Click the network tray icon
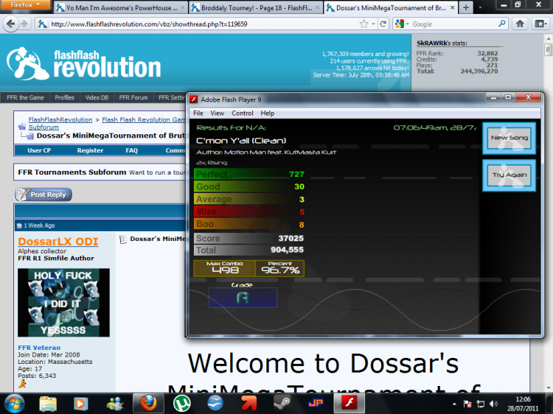The image size is (553, 414). (480, 404)
